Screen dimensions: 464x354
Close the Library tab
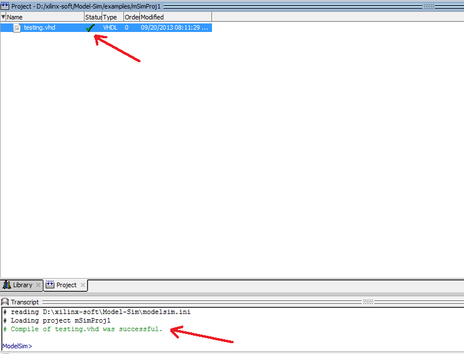[x=38, y=285]
